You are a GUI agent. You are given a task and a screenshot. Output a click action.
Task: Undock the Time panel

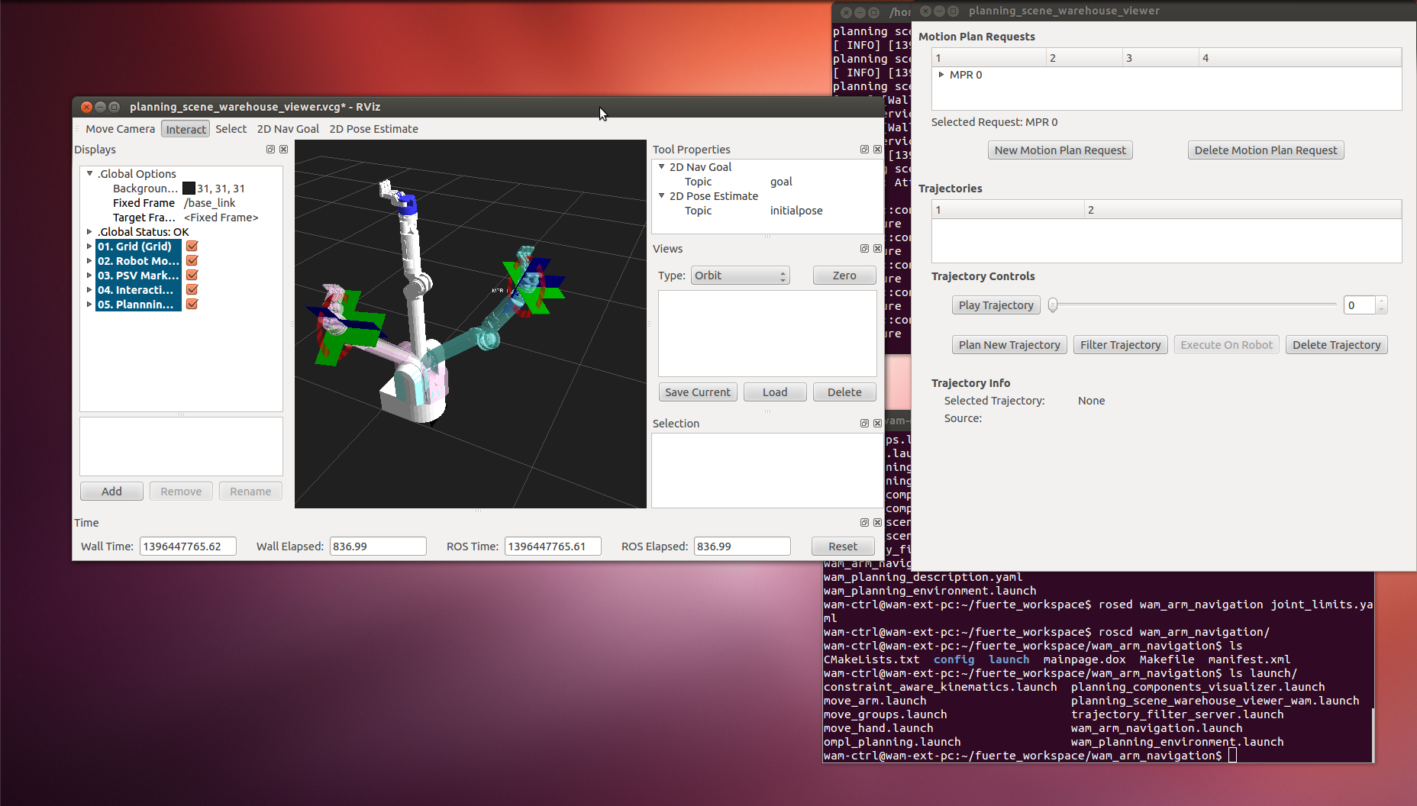click(864, 523)
